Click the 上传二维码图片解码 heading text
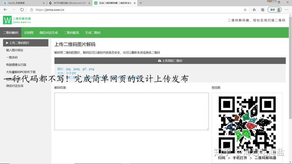The width and height of the screenshot is (292, 164). pyautogui.click(x=75, y=44)
